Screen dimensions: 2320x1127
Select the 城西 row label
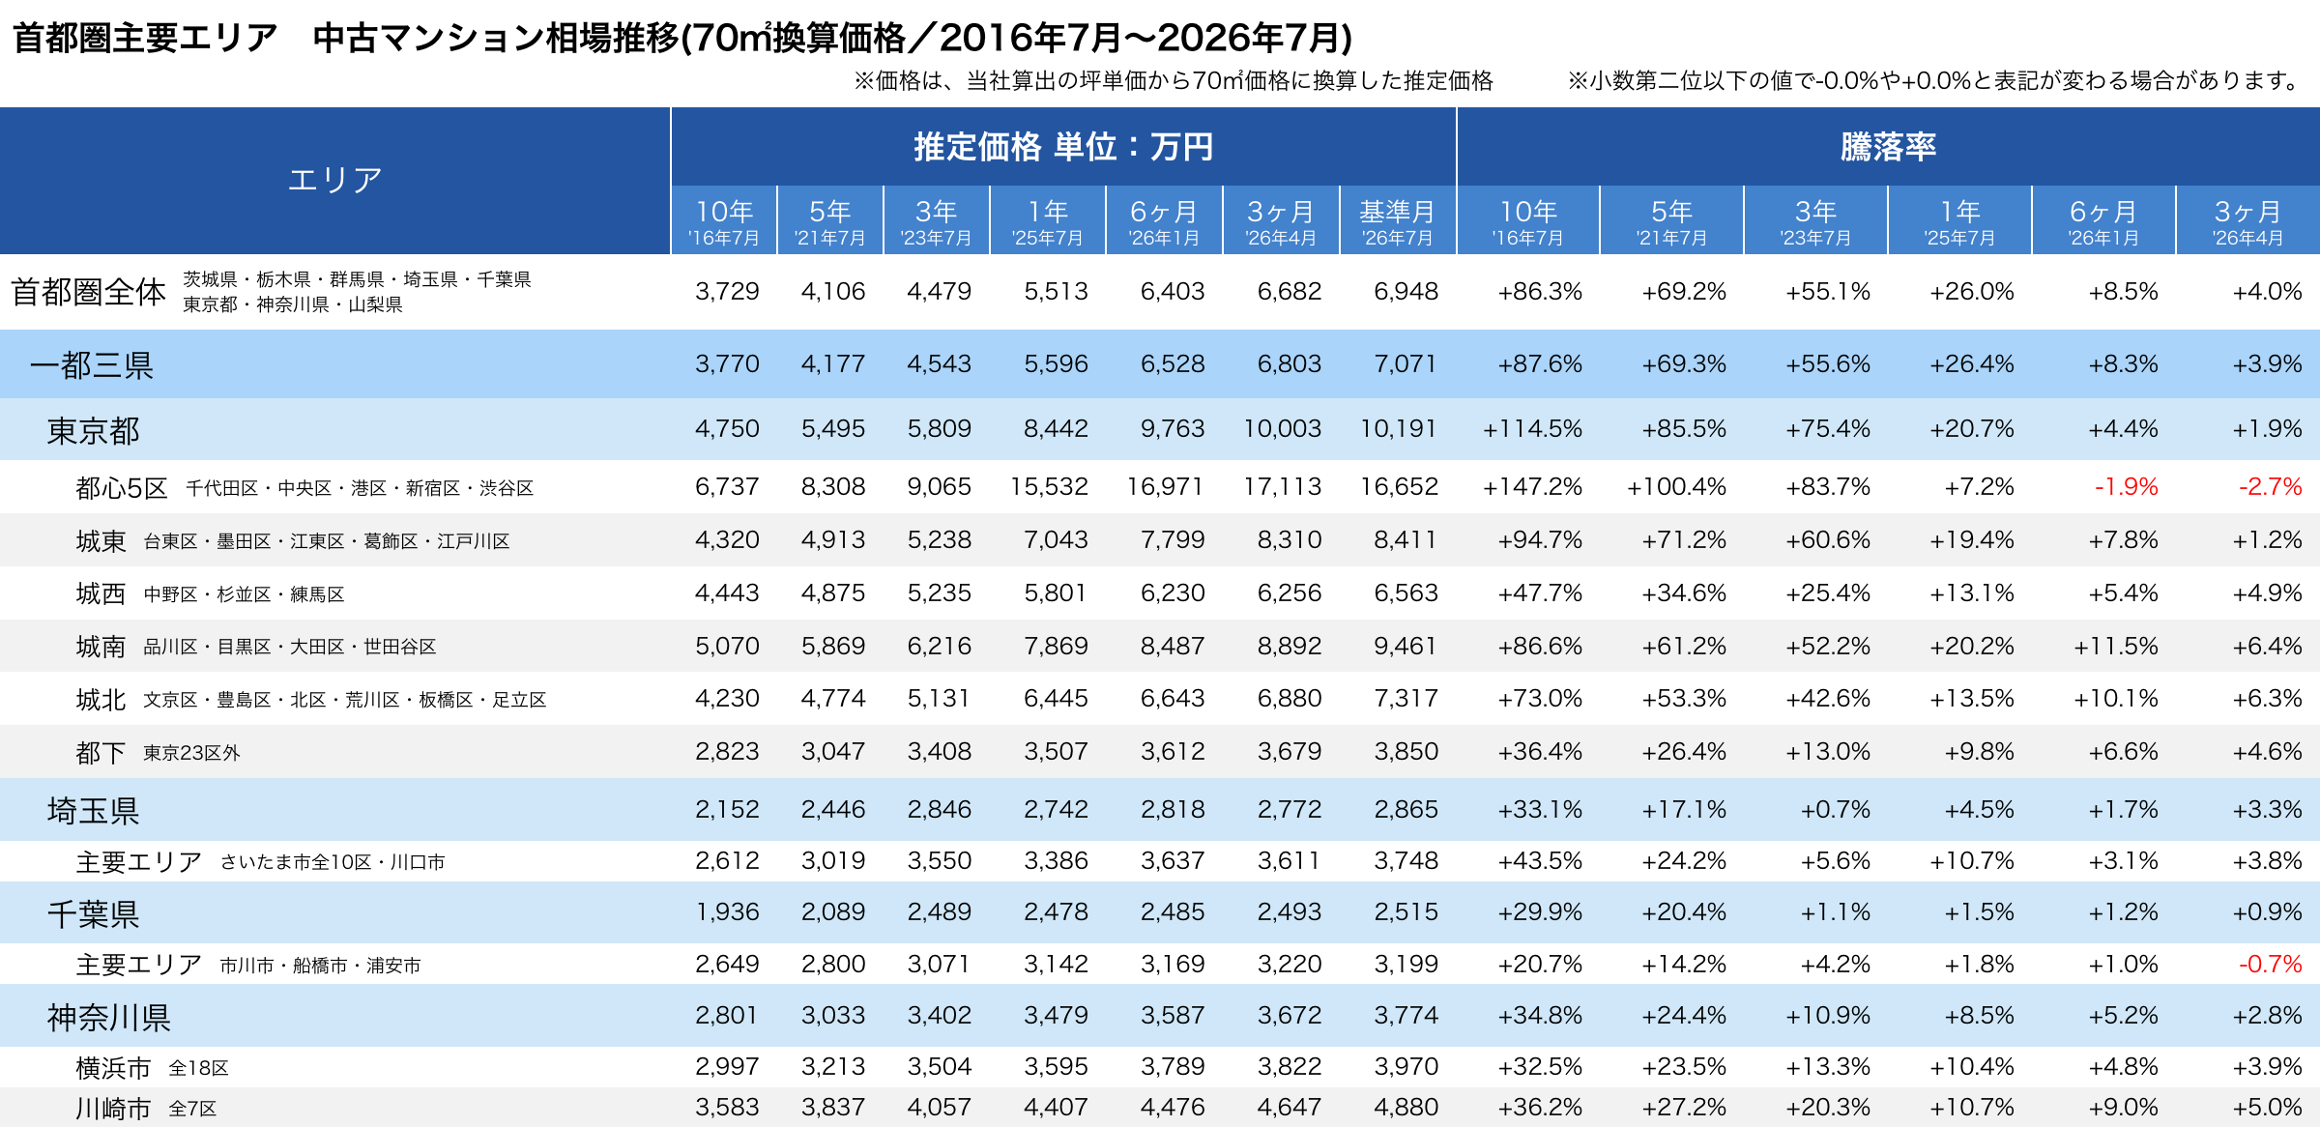(101, 593)
